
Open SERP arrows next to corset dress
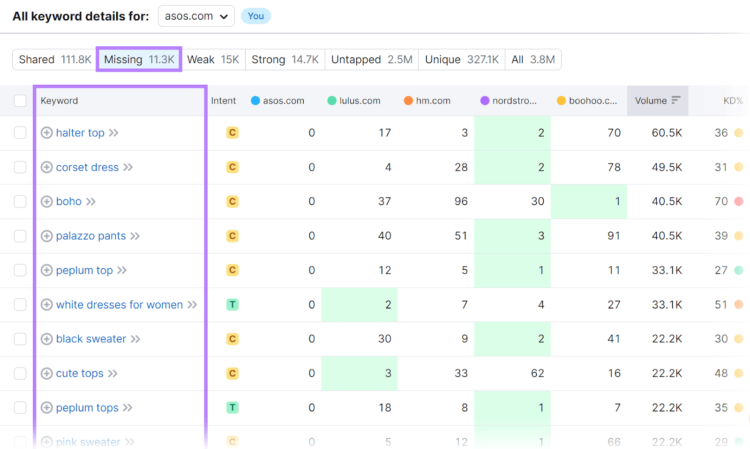pyautogui.click(x=128, y=167)
